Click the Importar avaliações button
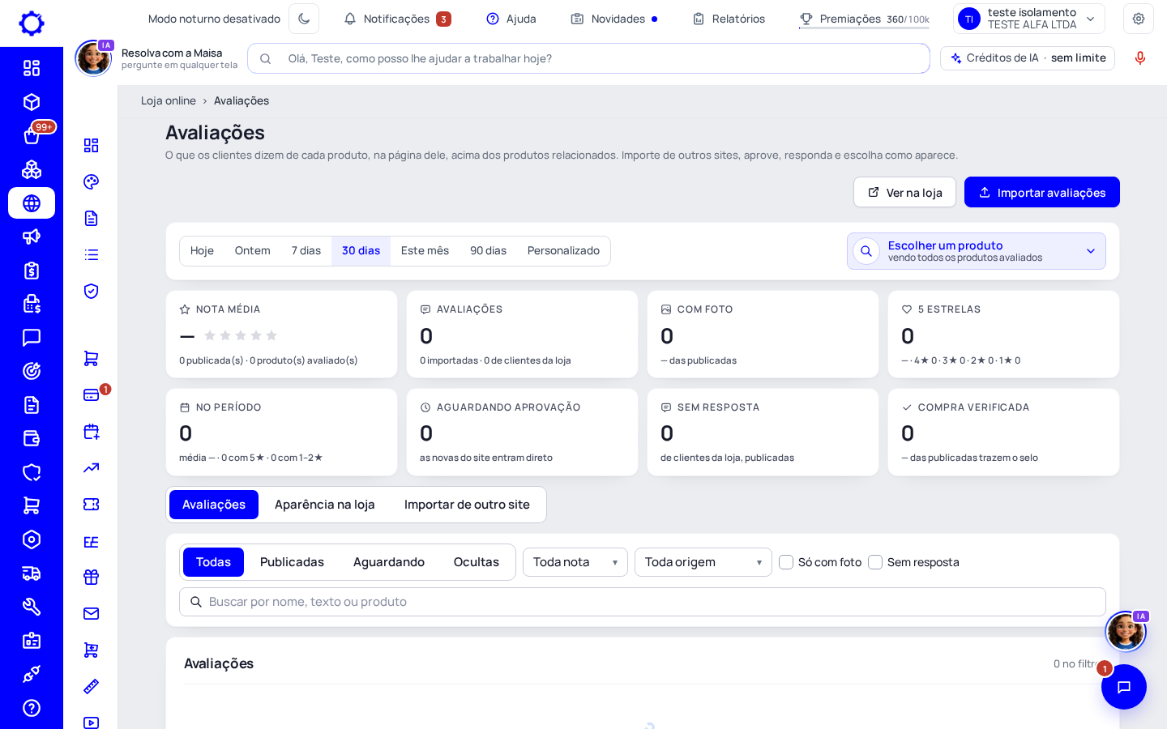1167x729 pixels. [1042, 192]
